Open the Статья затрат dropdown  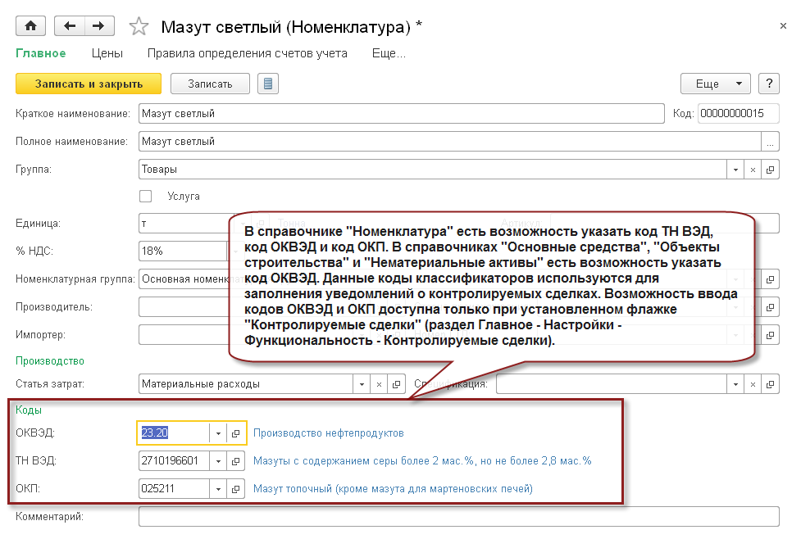pyautogui.click(x=362, y=383)
